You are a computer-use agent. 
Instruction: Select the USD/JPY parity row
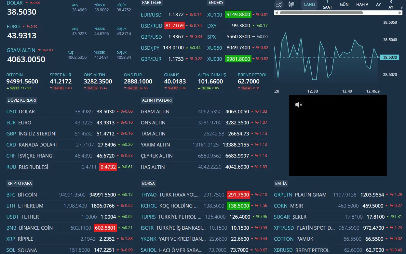click(171, 48)
